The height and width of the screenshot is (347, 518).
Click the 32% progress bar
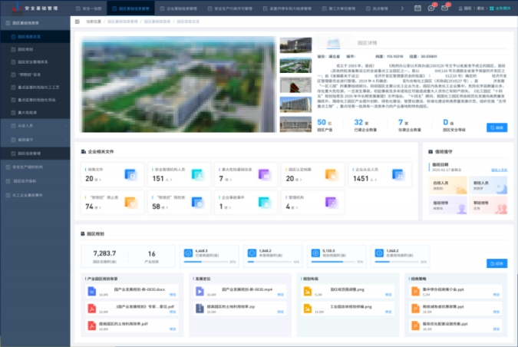coord(206,262)
